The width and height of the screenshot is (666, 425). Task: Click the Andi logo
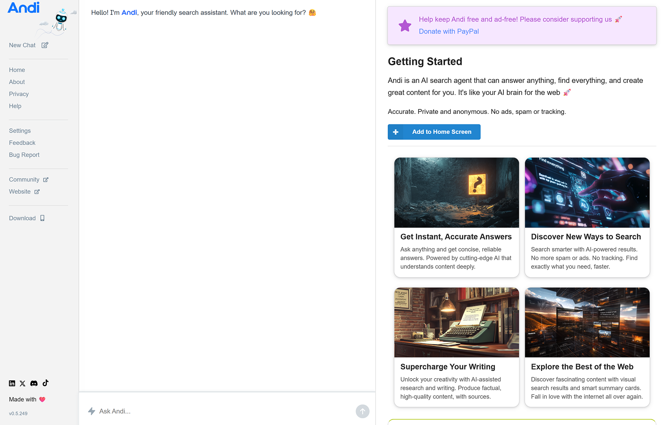tap(24, 8)
